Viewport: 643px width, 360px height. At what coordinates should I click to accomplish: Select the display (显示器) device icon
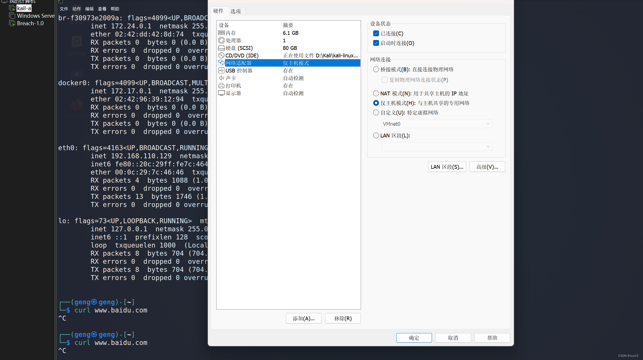[221, 93]
